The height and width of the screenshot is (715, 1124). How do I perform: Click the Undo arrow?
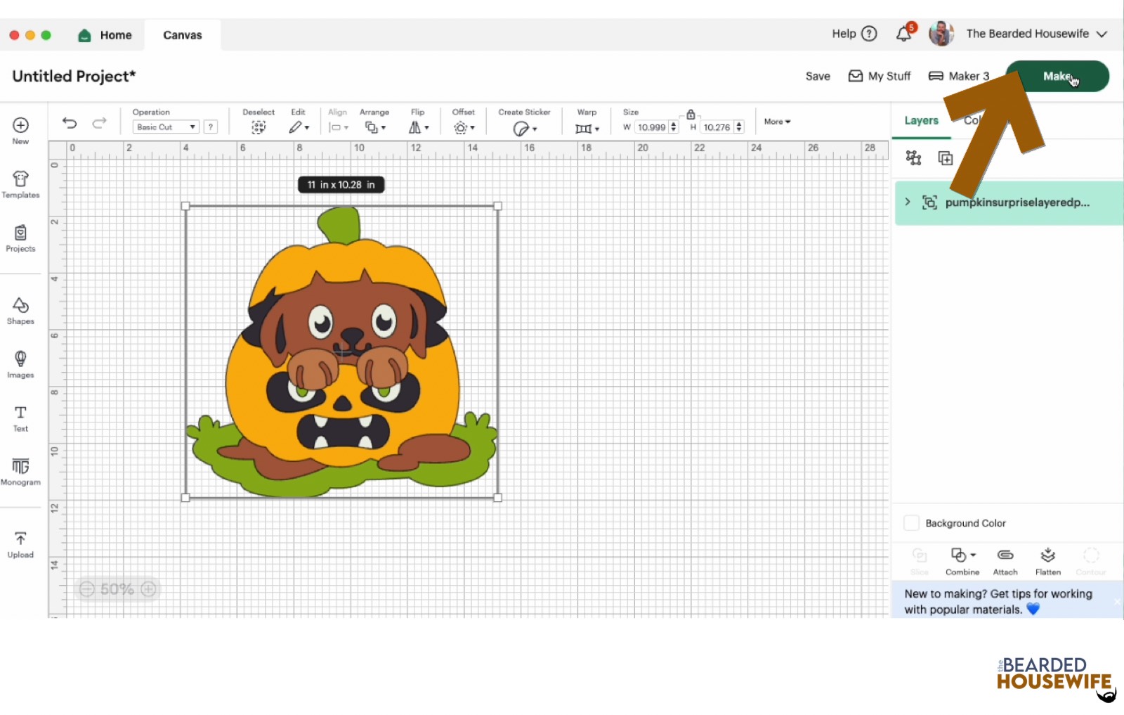[70, 123]
